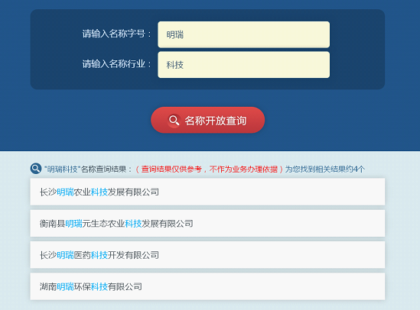Focus the 名称字号 field containing 明瑞
The height and width of the screenshot is (310, 420).
[x=244, y=35]
